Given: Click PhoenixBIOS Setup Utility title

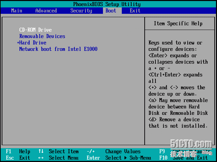Looking at the screenshot, I should (x=107, y=4).
